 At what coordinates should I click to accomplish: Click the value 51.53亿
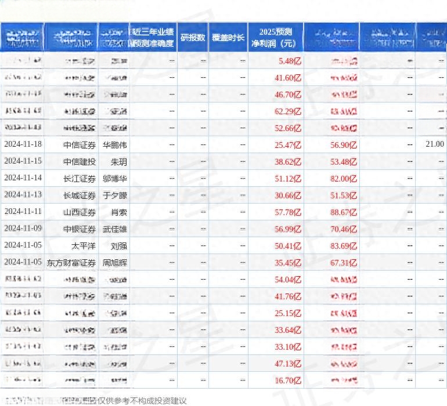344,195
